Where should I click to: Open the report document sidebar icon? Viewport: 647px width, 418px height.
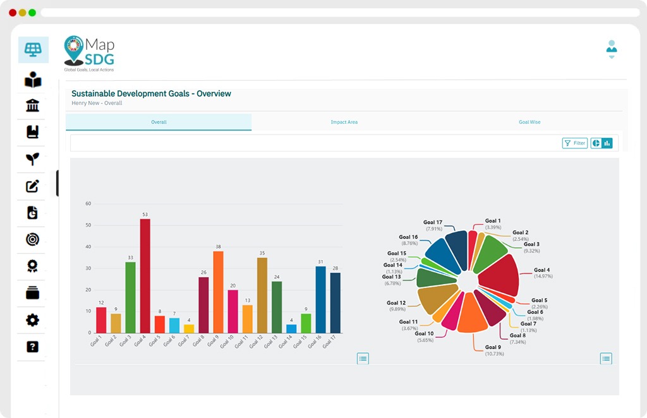pyautogui.click(x=33, y=213)
